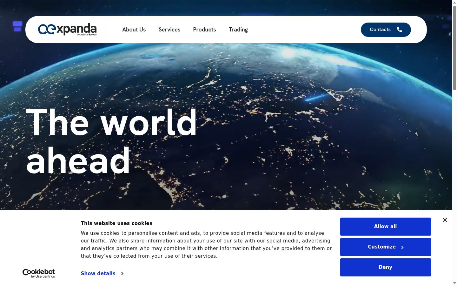Close the cookie banner with X
This screenshot has width=457, height=286.
point(445,220)
